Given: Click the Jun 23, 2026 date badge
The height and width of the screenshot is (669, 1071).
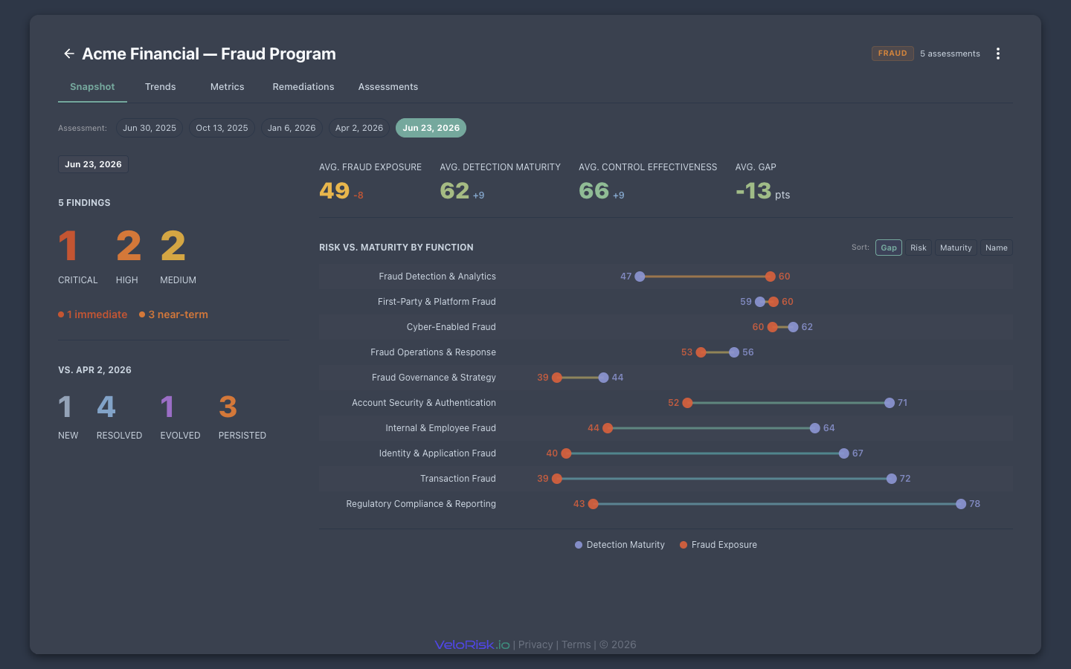Looking at the screenshot, I should [x=93, y=164].
